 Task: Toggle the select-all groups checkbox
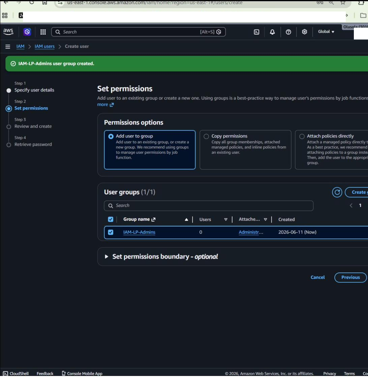(x=111, y=219)
